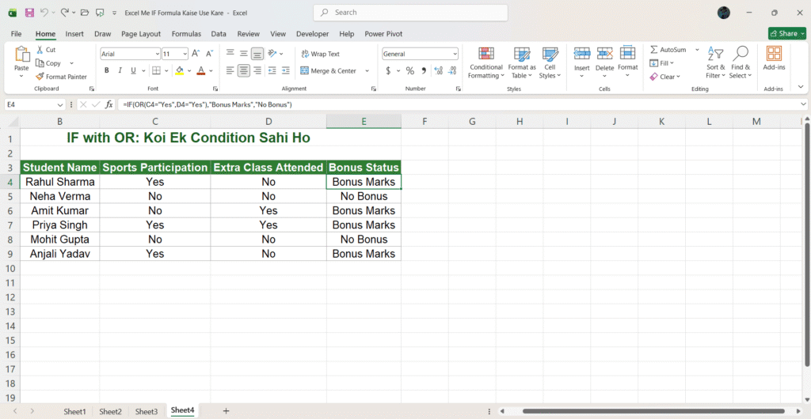Open the Arial font name dropdown

[158, 54]
